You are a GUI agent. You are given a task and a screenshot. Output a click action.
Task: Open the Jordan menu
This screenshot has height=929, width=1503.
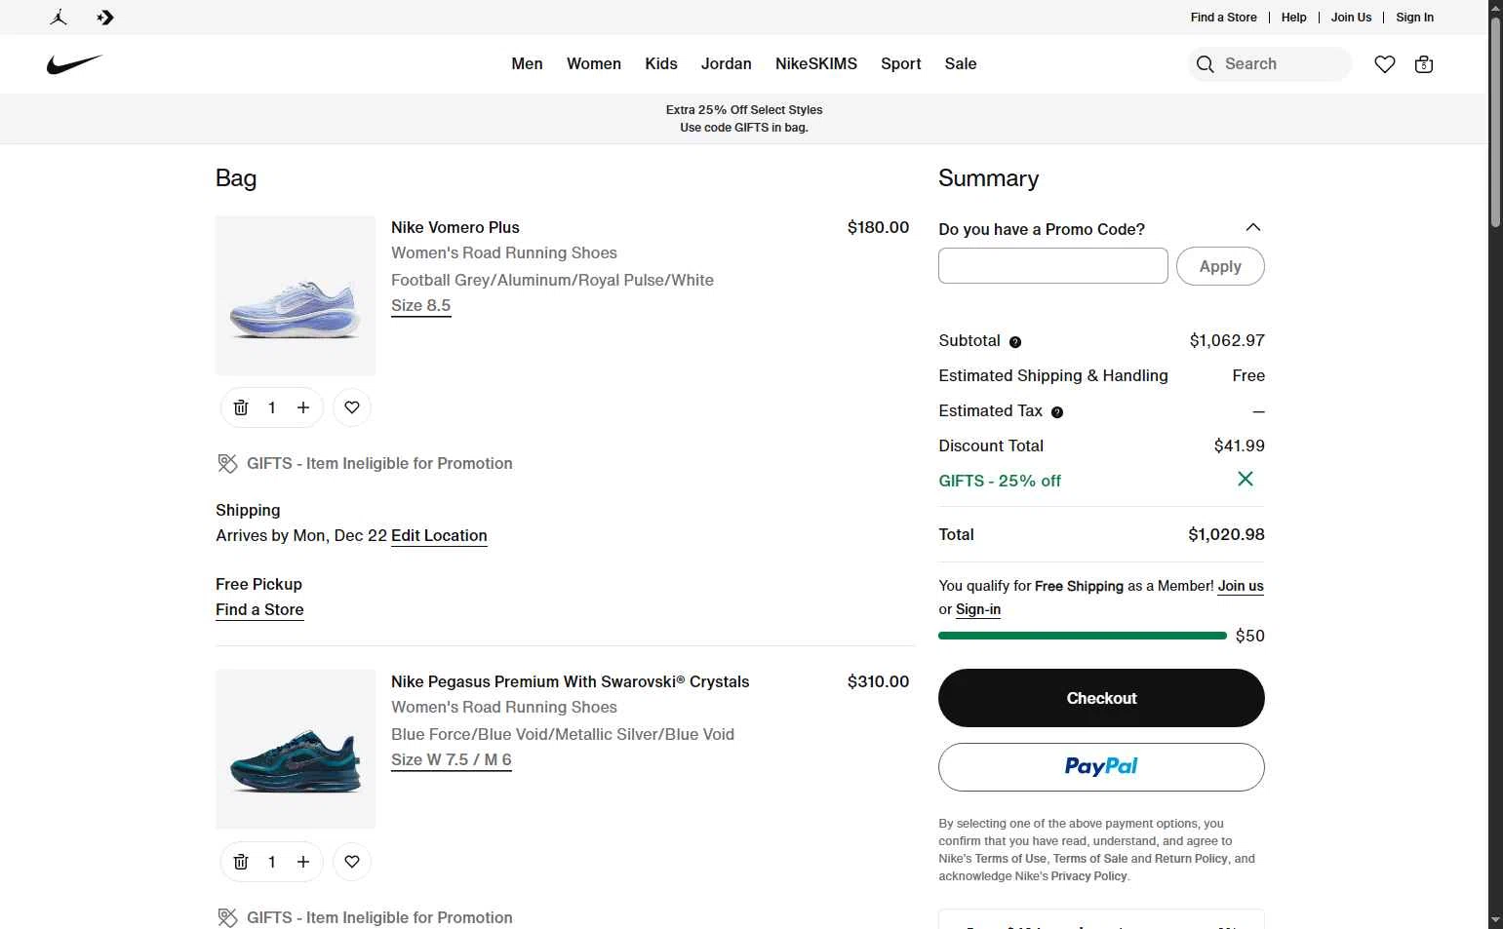tap(727, 63)
